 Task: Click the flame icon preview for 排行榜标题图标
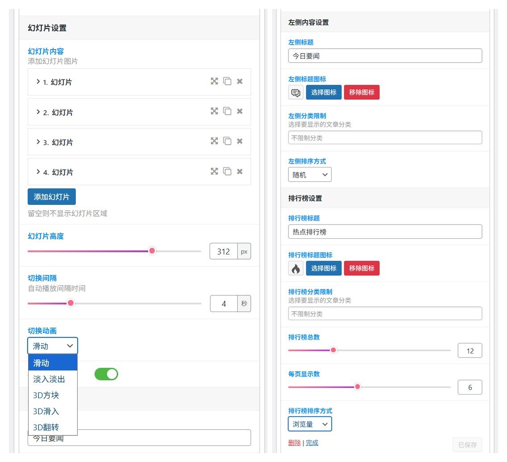click(x=296, y=268)
